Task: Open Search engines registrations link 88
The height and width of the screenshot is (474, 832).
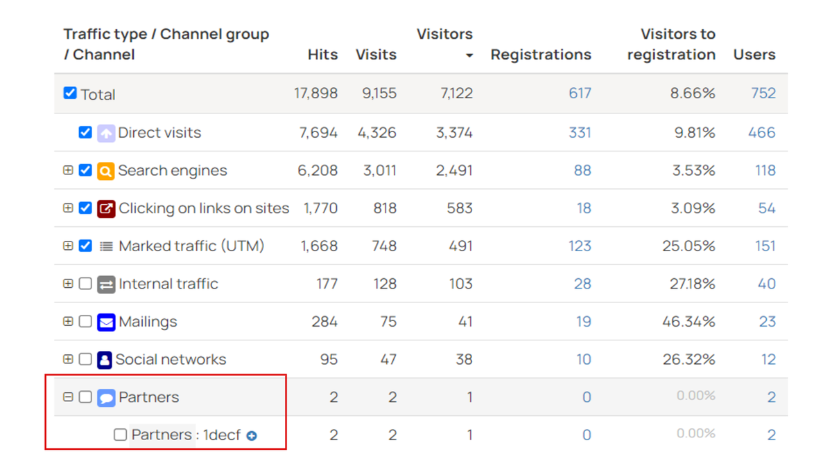Action: 582,171
